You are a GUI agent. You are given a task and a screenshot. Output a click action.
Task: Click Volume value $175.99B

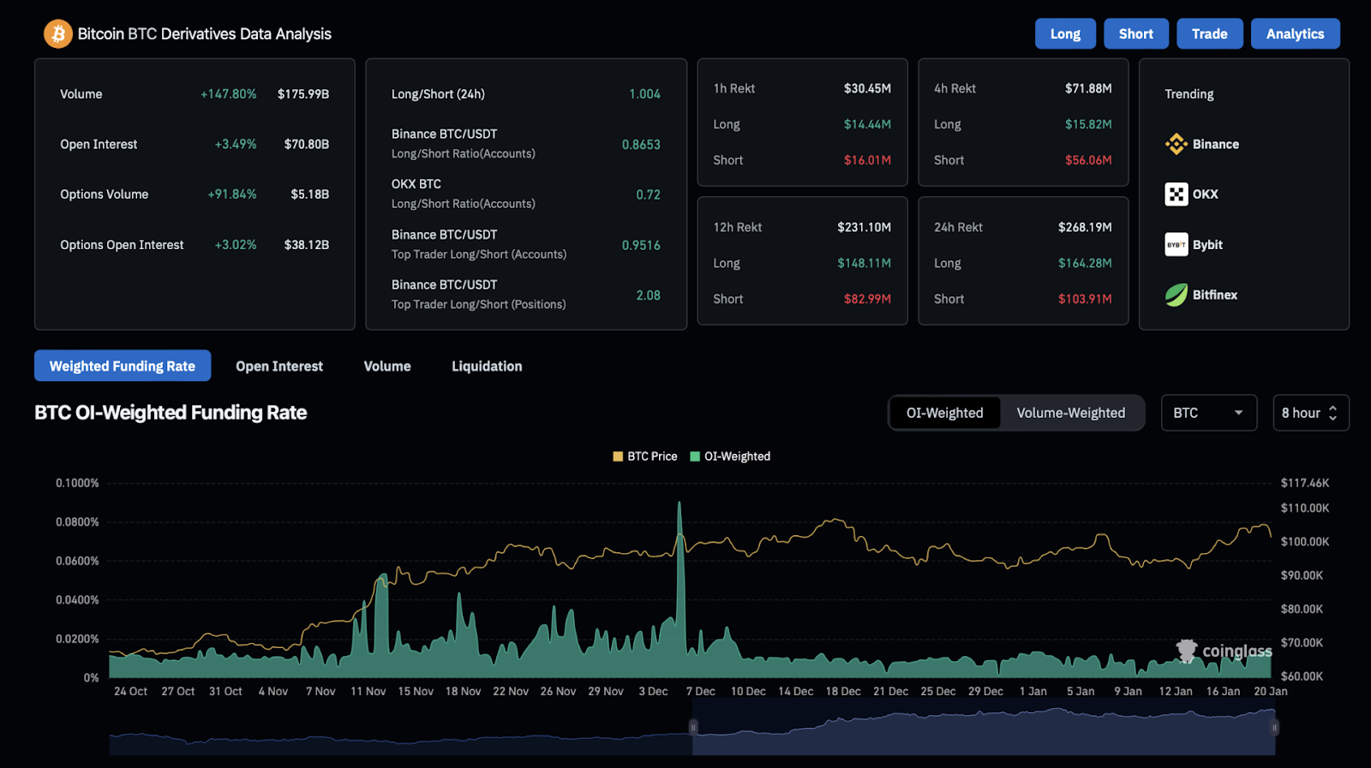tap(303, 94)
